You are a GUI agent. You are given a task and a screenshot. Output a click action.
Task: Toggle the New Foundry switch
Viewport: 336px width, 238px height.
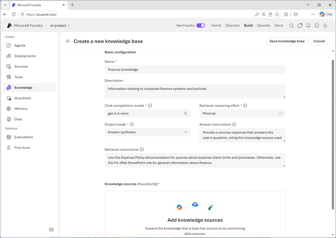200,25
